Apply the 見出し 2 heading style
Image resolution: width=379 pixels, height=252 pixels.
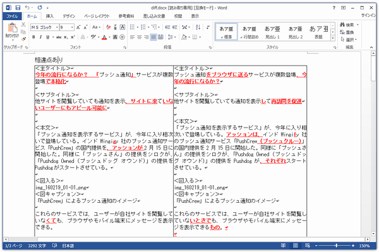[295, 32]
